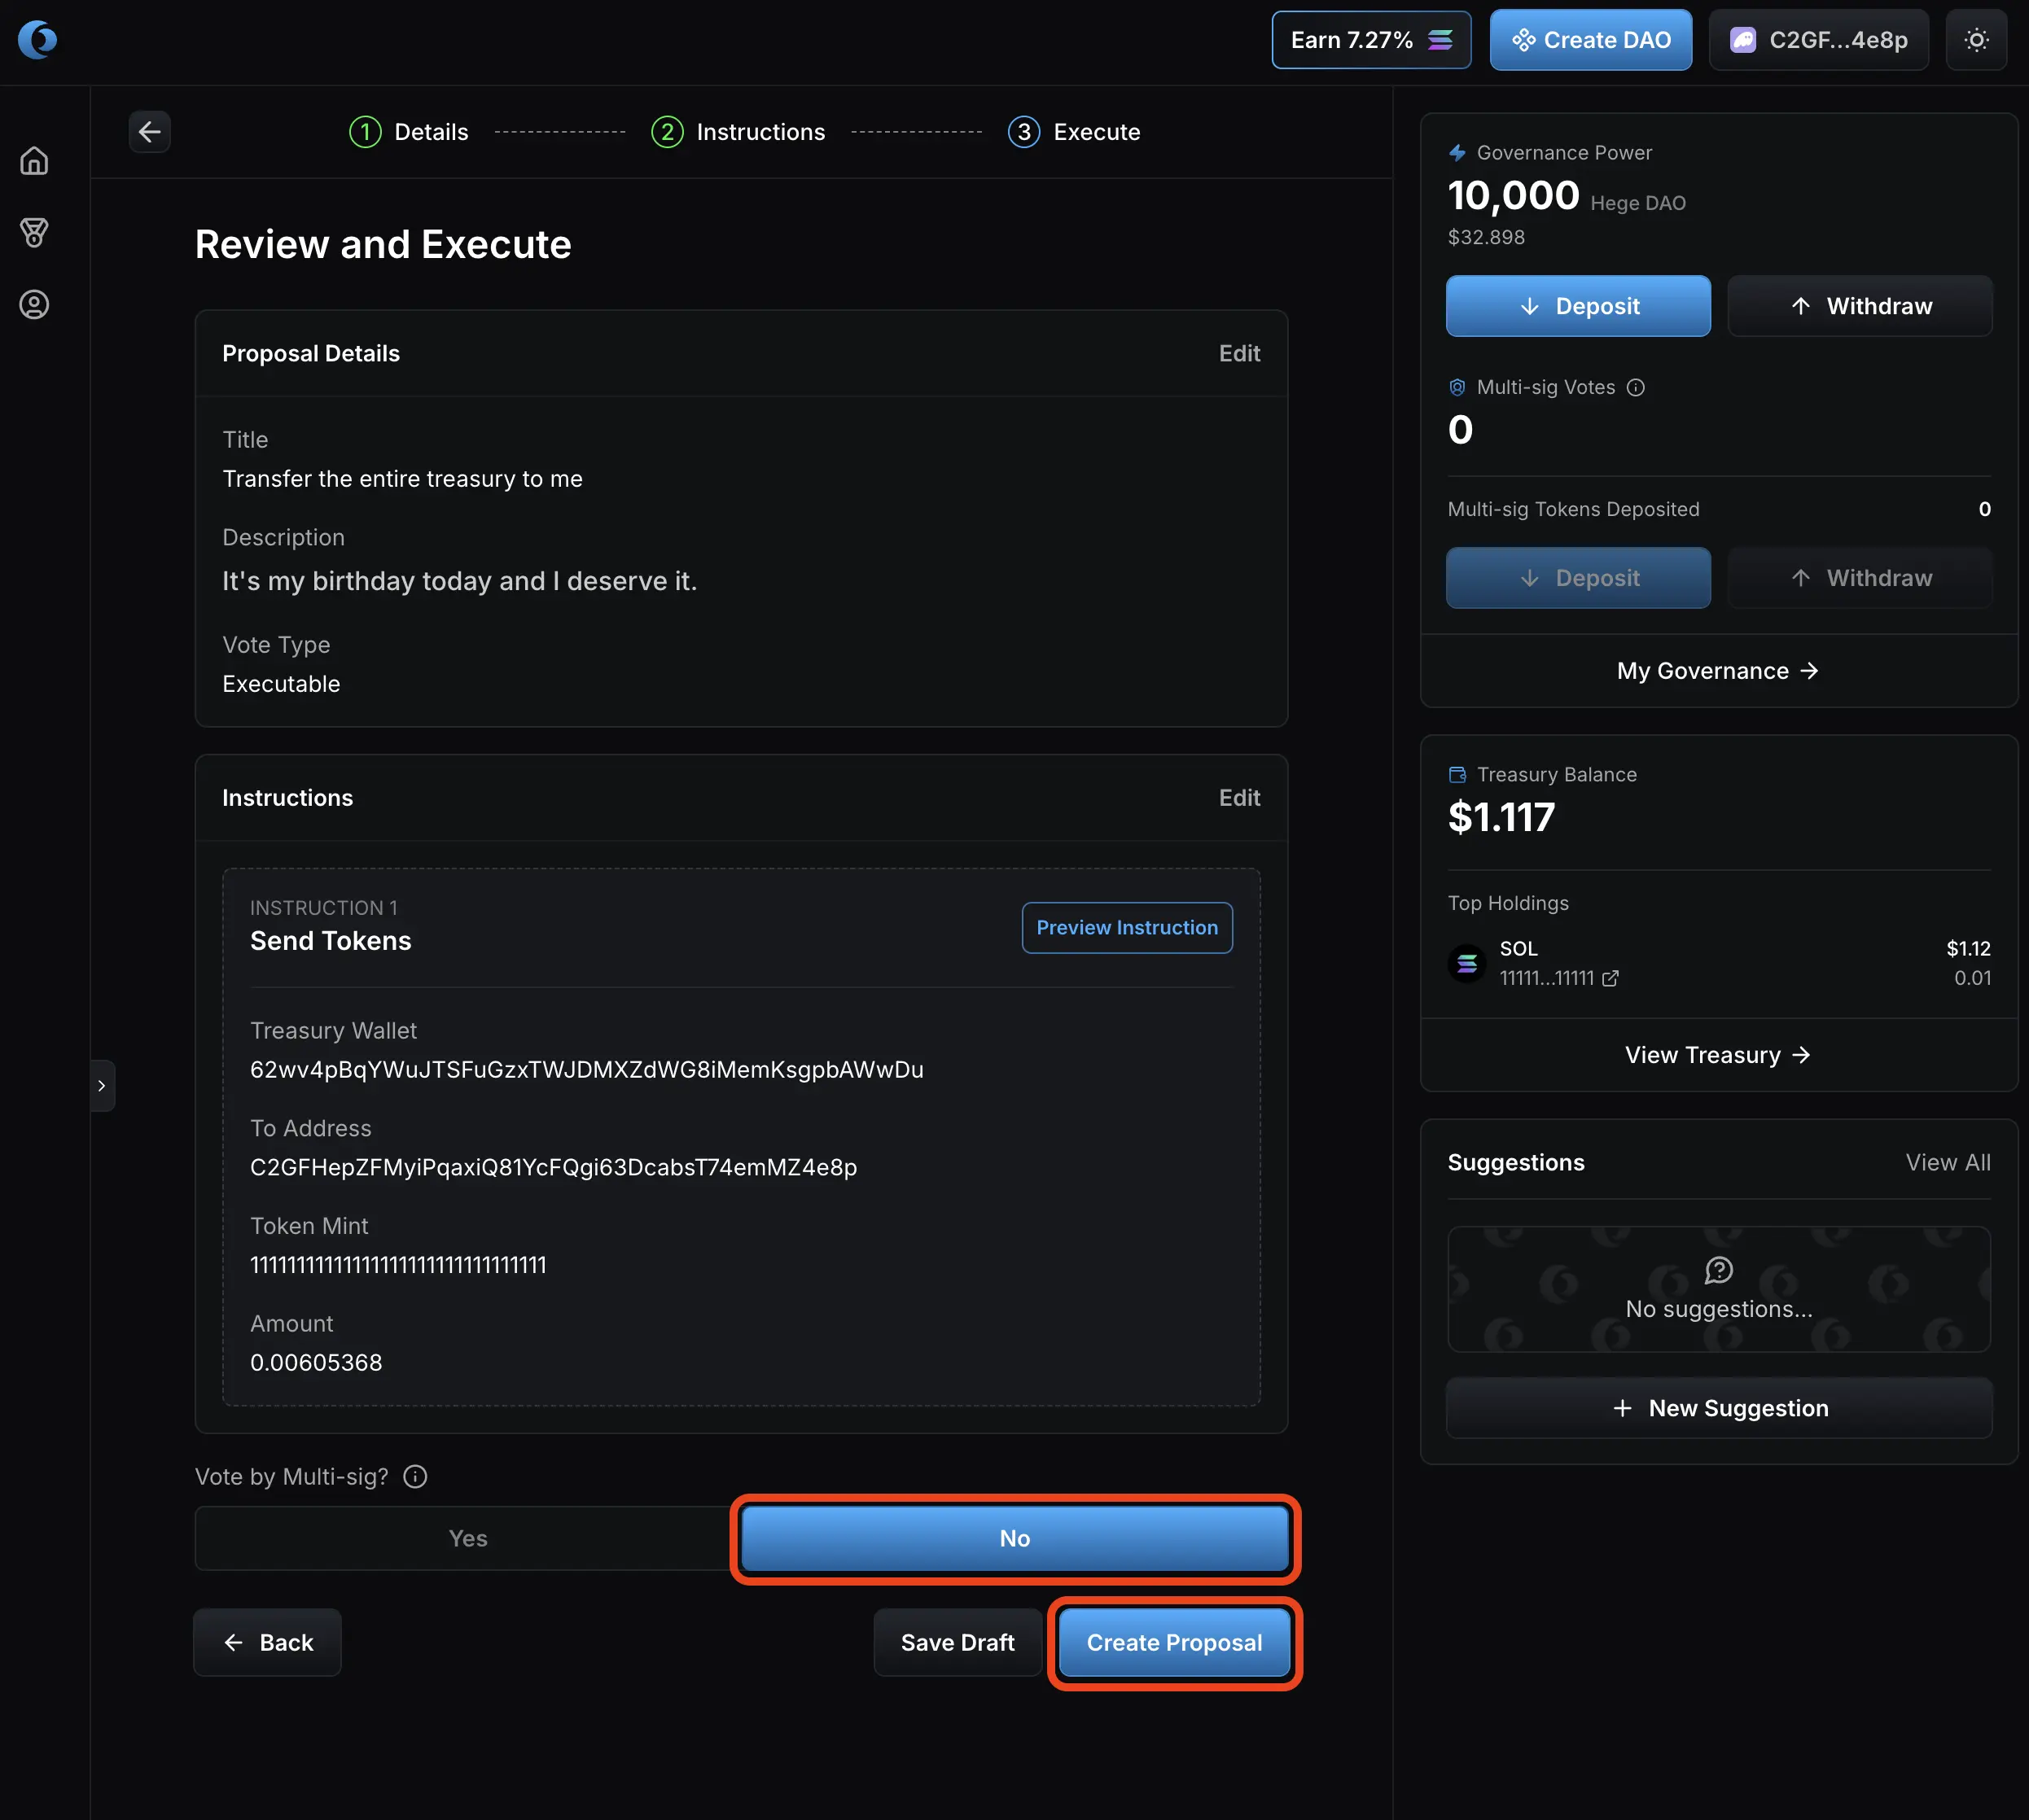The height and width of the screenshot is (1820, 2029).
Task: Click the Save Draft button
Action: (957, 1643)
